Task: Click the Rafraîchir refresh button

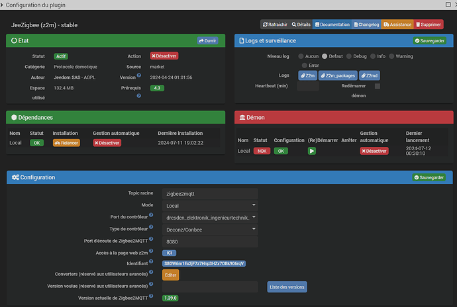Action: pos(275,24)
